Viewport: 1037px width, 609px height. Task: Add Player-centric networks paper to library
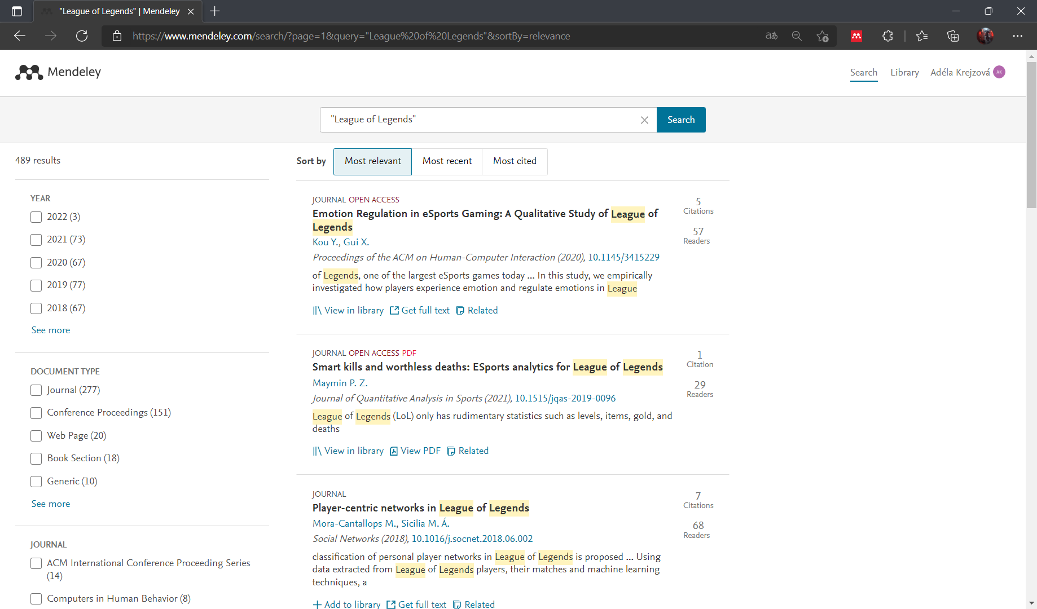(x=346, y=604)
